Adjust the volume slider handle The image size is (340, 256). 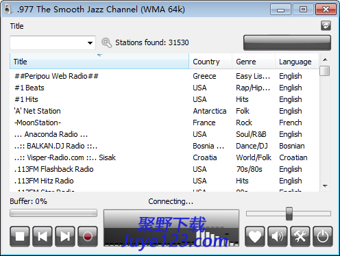(289, 214)
